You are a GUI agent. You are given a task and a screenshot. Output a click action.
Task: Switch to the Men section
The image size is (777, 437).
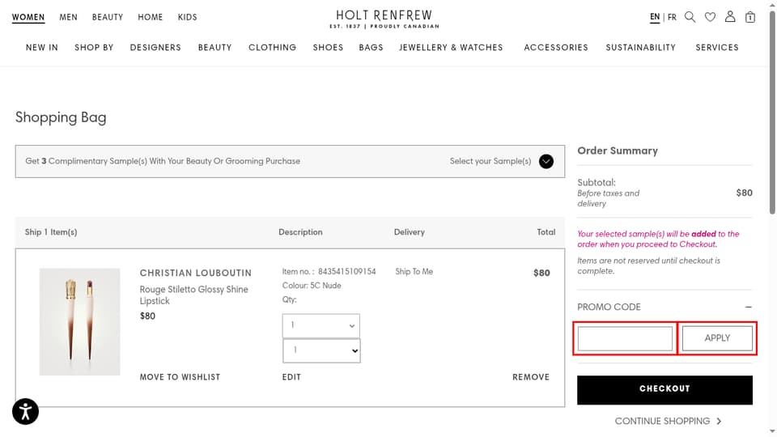[68, 17]
